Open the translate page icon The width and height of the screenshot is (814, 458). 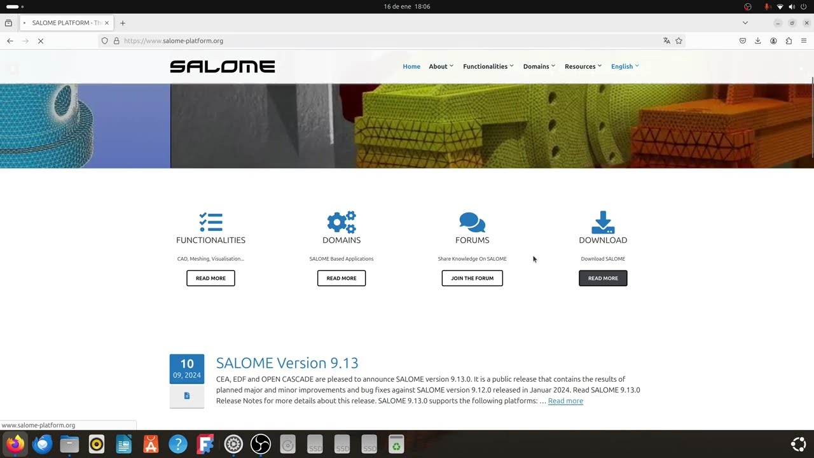(x=666, y=41)
